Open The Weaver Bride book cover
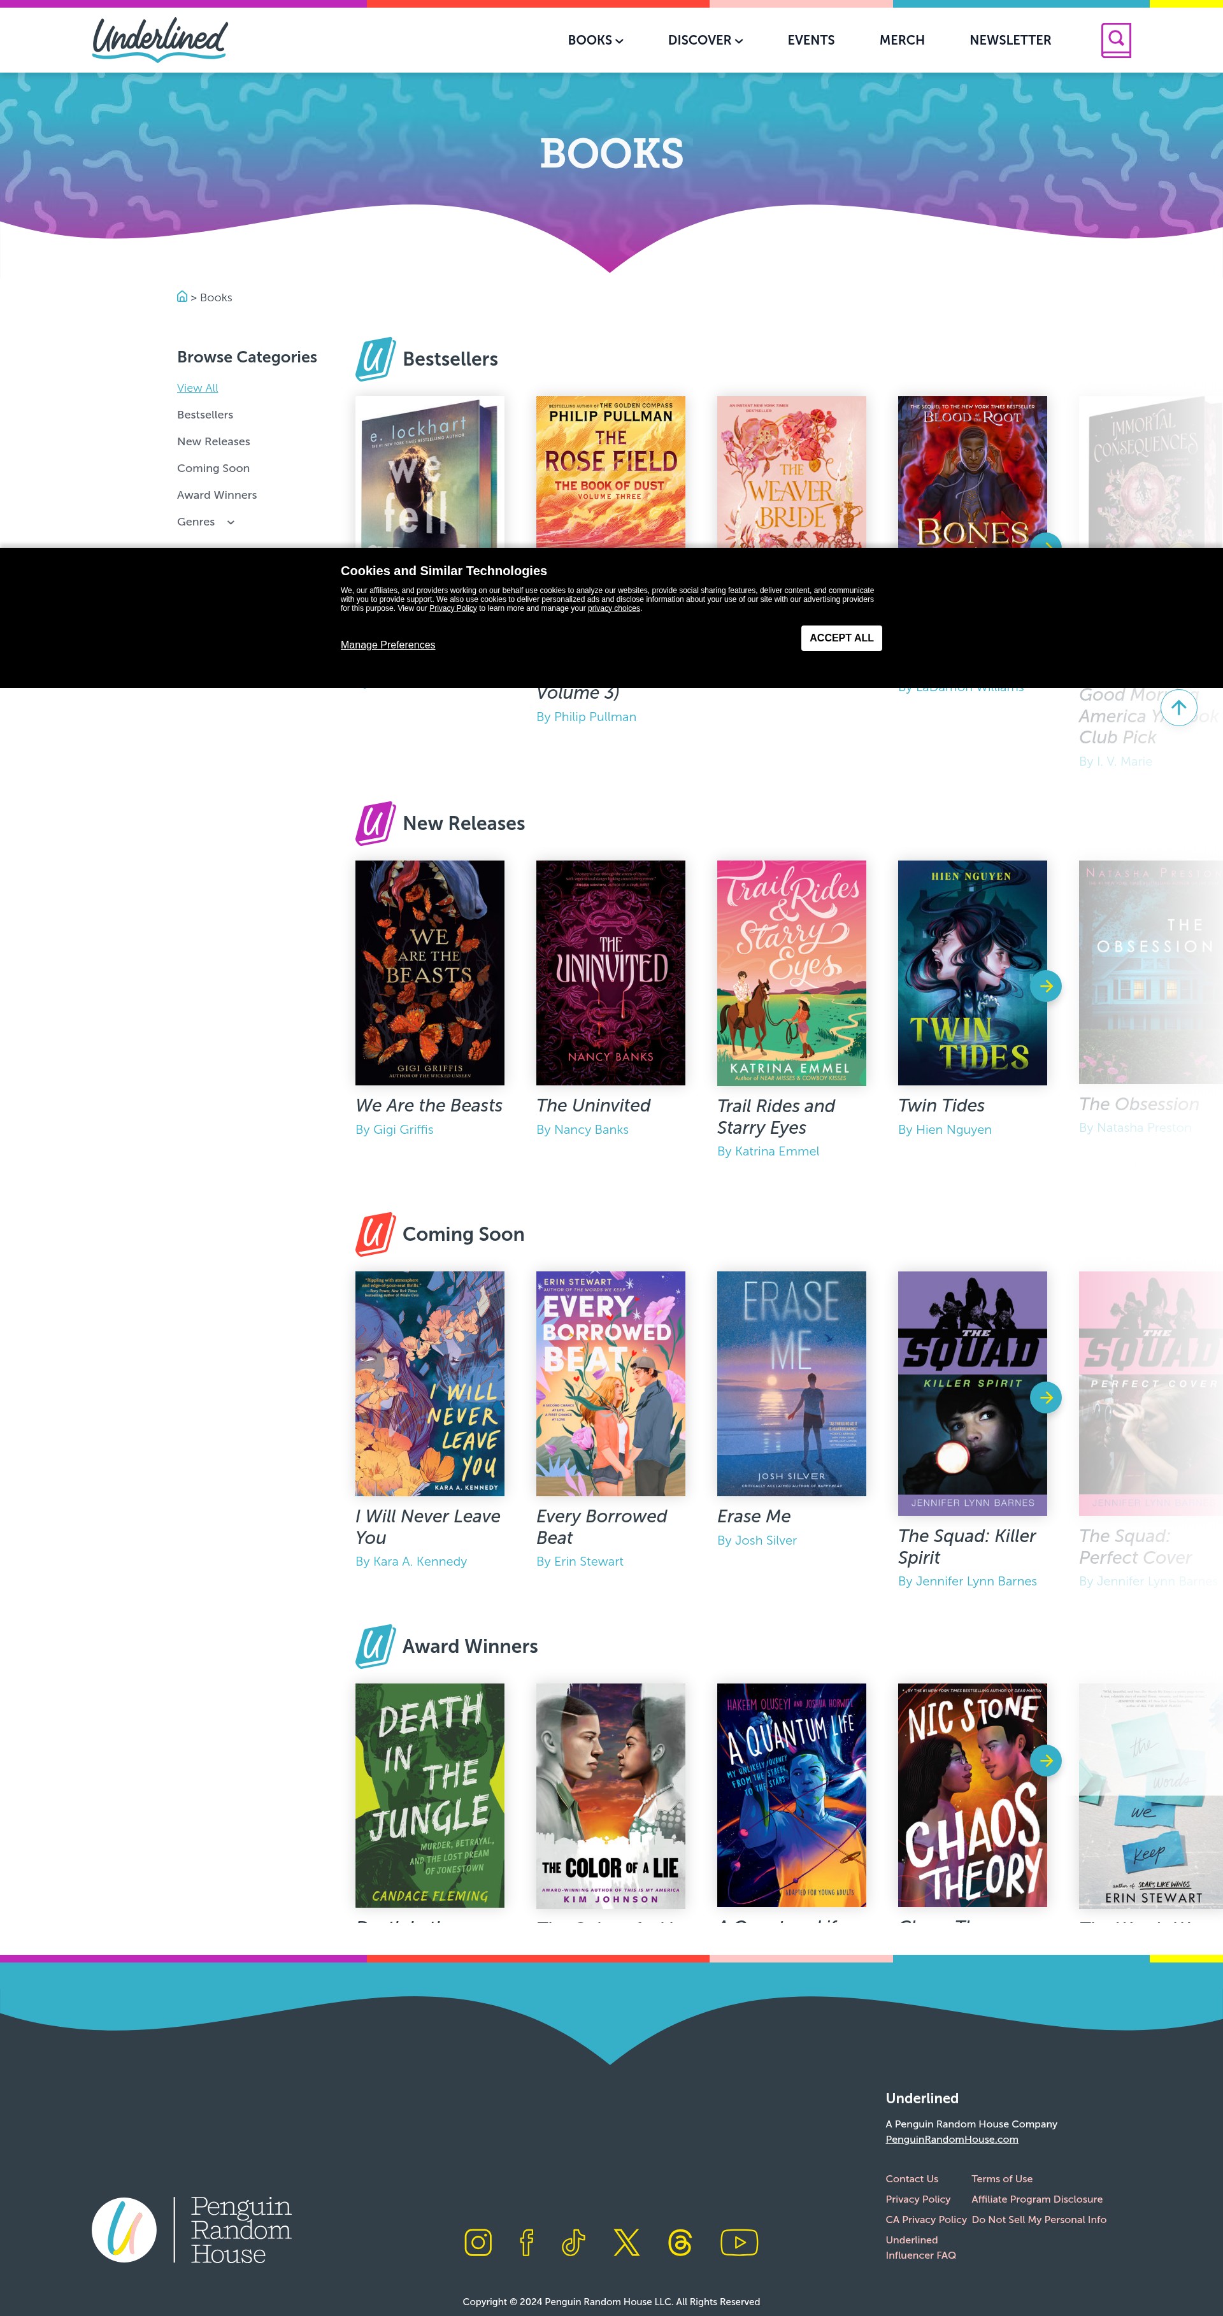Viewport: 1223px width, 2316px height. (791, 472)
